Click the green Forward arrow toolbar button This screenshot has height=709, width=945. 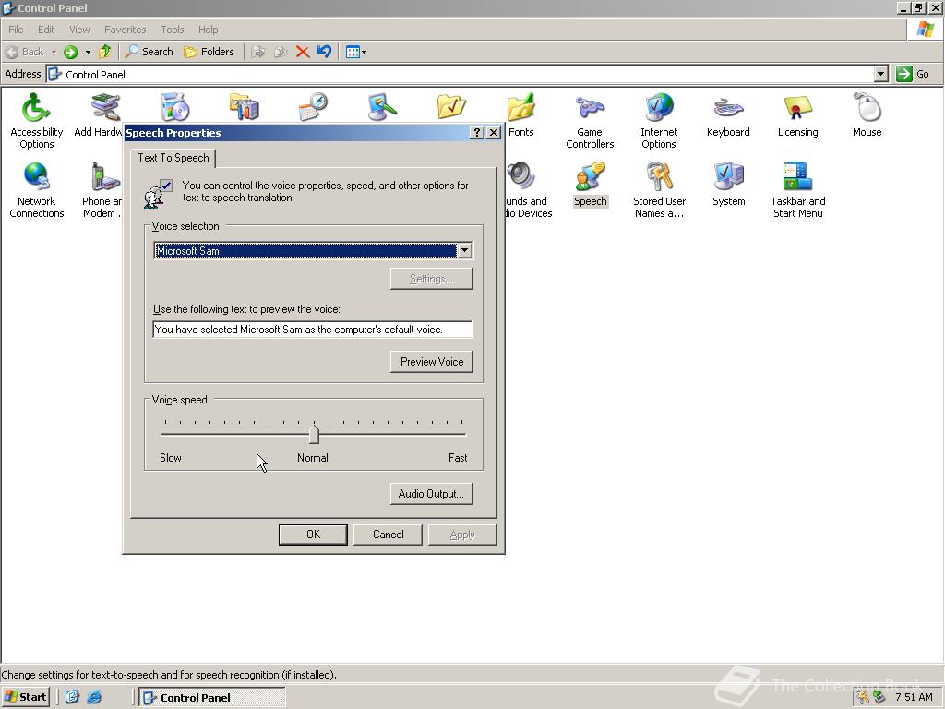point(70,52)
